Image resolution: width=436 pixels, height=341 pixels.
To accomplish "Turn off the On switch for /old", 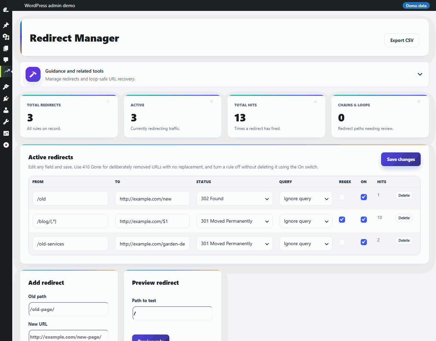I will pyautogui.click(x=364, y=197).
